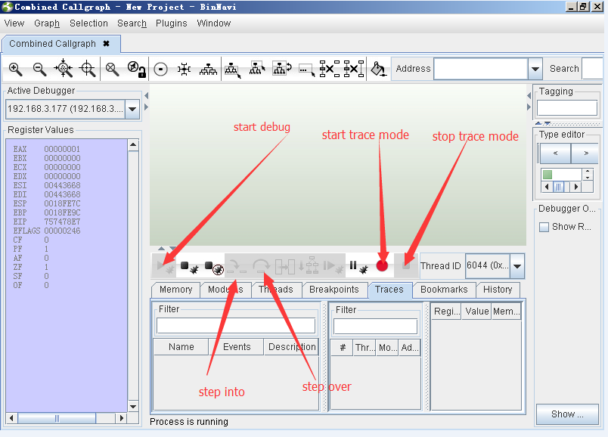Screen dimensions: 608x437
Task: Click the terminate process circled-bug icon
Action: pyautogui.click(x=214, y=267)
